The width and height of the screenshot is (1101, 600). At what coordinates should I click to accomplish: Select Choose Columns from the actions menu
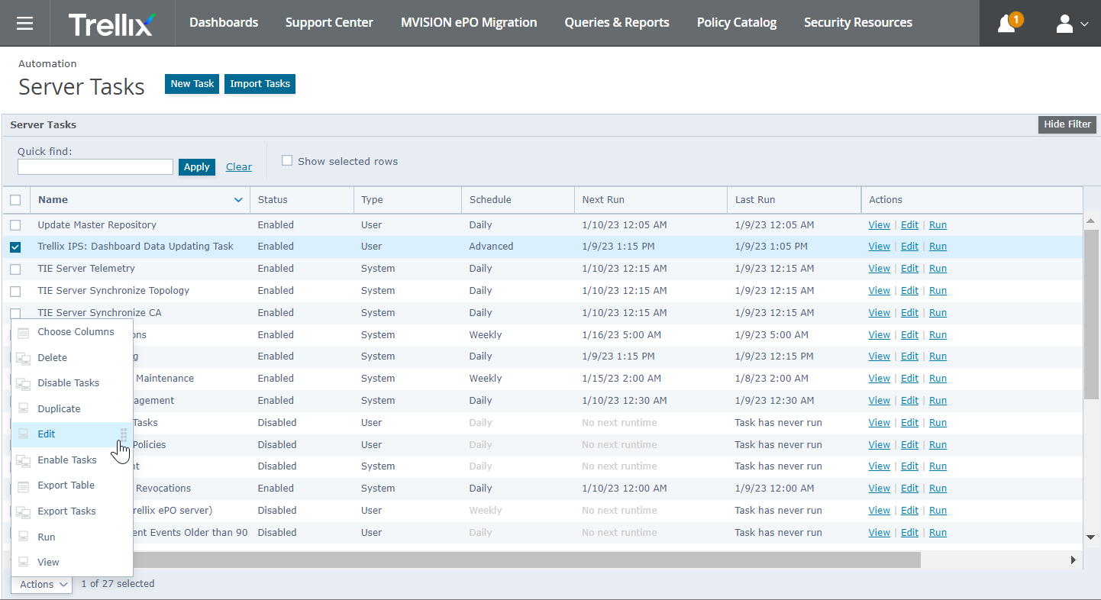[x=76, y=332]
